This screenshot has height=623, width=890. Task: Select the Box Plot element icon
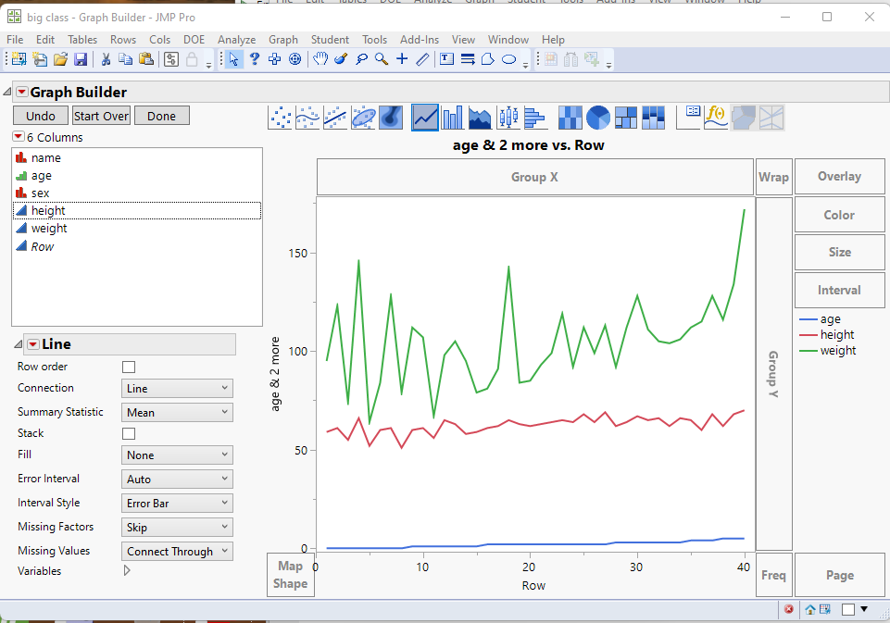click(x=508, y=118)
